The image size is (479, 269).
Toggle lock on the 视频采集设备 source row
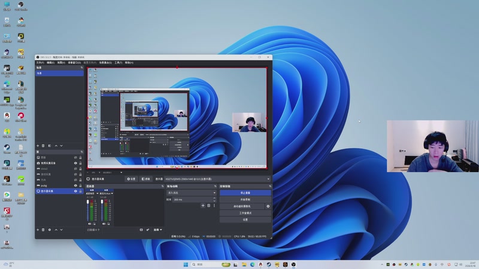coord(80,163)
